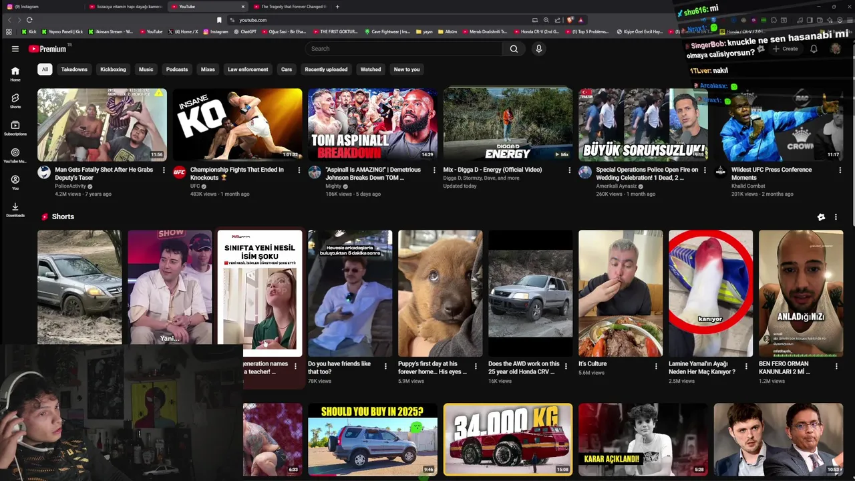This screenshot has height=481, width=855.
Task: Select the New to you chip
Action: click(x=407, y=69)
